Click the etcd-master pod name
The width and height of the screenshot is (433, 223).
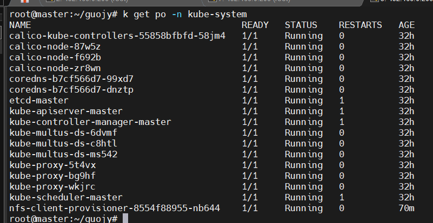tap(39, 100)
